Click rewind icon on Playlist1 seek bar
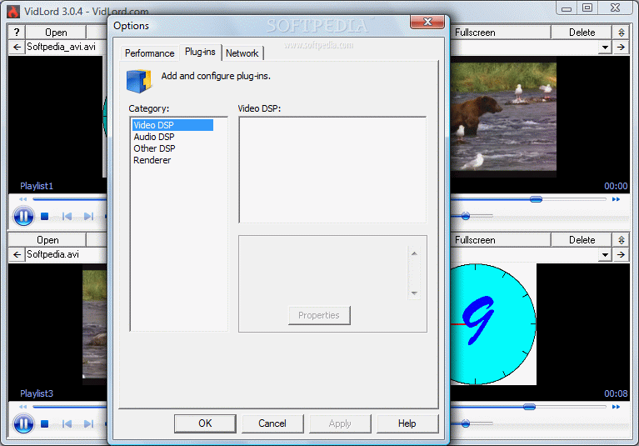Viewport: 639px width, 446px height. [22, 199]
